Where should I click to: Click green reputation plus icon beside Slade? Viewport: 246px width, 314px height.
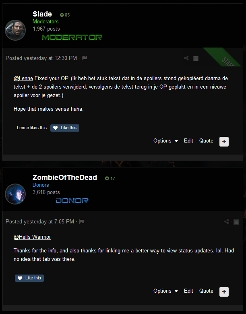62,15
